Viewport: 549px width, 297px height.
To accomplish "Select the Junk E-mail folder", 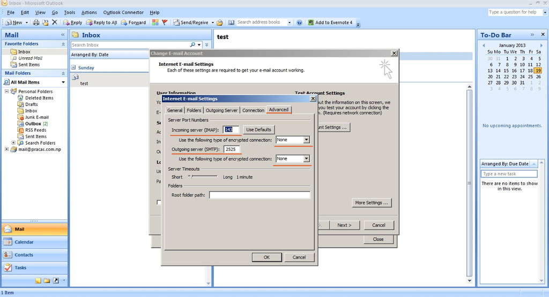I will tap(37, 117).
